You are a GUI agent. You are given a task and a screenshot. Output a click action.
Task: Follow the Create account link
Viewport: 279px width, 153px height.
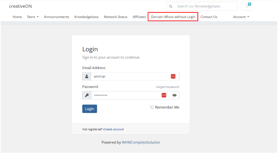coord(113,129)
